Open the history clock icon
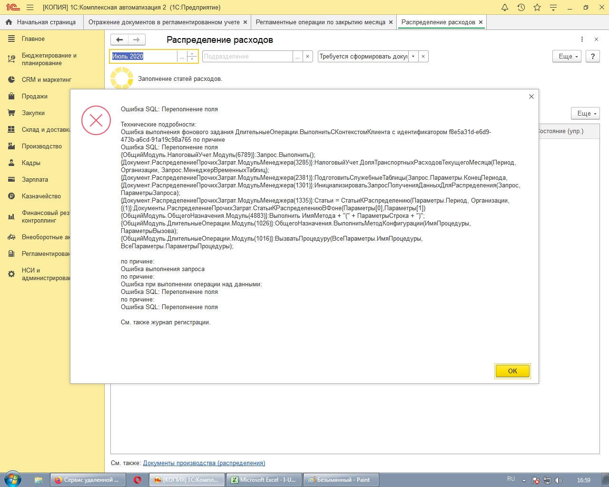This screenshot has height=487, width=609. pyautogui.click(x=521, y=8)
